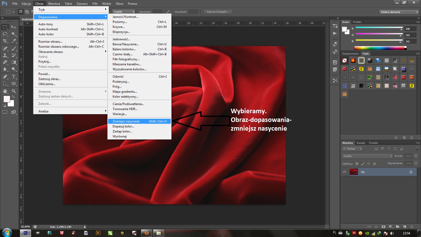Click Krzywe menu entry
The height and width of the screenshot is (237, 421).
click(139, 27)
